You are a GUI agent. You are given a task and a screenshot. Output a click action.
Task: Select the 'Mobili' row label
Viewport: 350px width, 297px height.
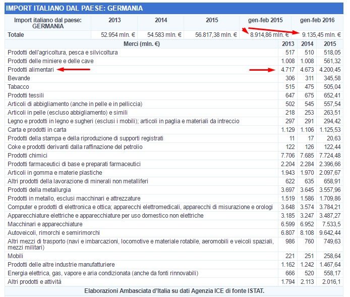pos(16,256)
